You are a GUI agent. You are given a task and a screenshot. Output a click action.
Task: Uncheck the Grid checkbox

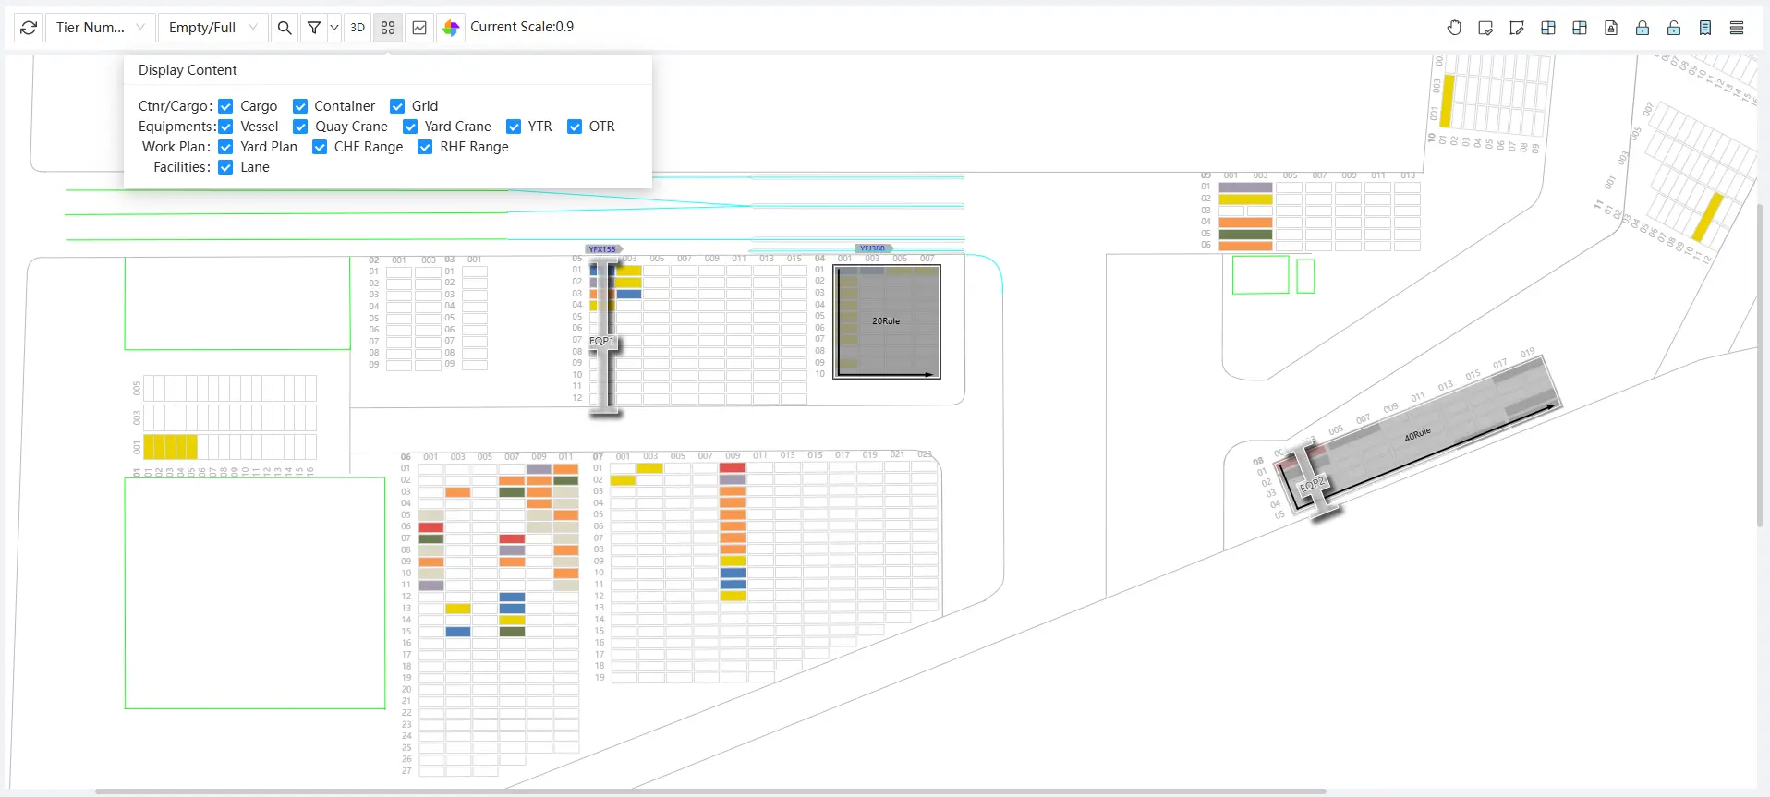coord(397,106)
